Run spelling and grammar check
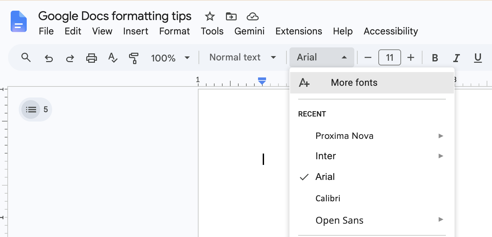The height and width of the screenshot is (237, 492). 113,58
